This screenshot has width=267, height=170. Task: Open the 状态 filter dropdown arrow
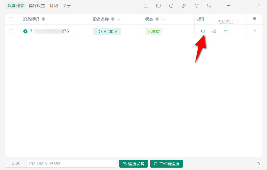(x=163, y=19)
